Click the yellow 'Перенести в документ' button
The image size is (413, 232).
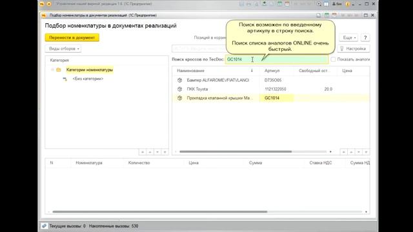pos(72,37)
